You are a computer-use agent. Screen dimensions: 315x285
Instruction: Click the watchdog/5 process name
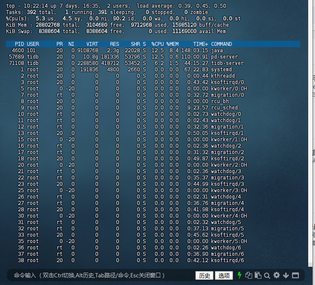(x=226, y=222)
